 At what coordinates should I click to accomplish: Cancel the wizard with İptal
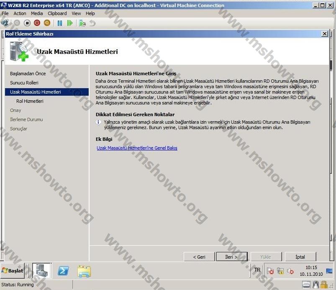[300, 257]
